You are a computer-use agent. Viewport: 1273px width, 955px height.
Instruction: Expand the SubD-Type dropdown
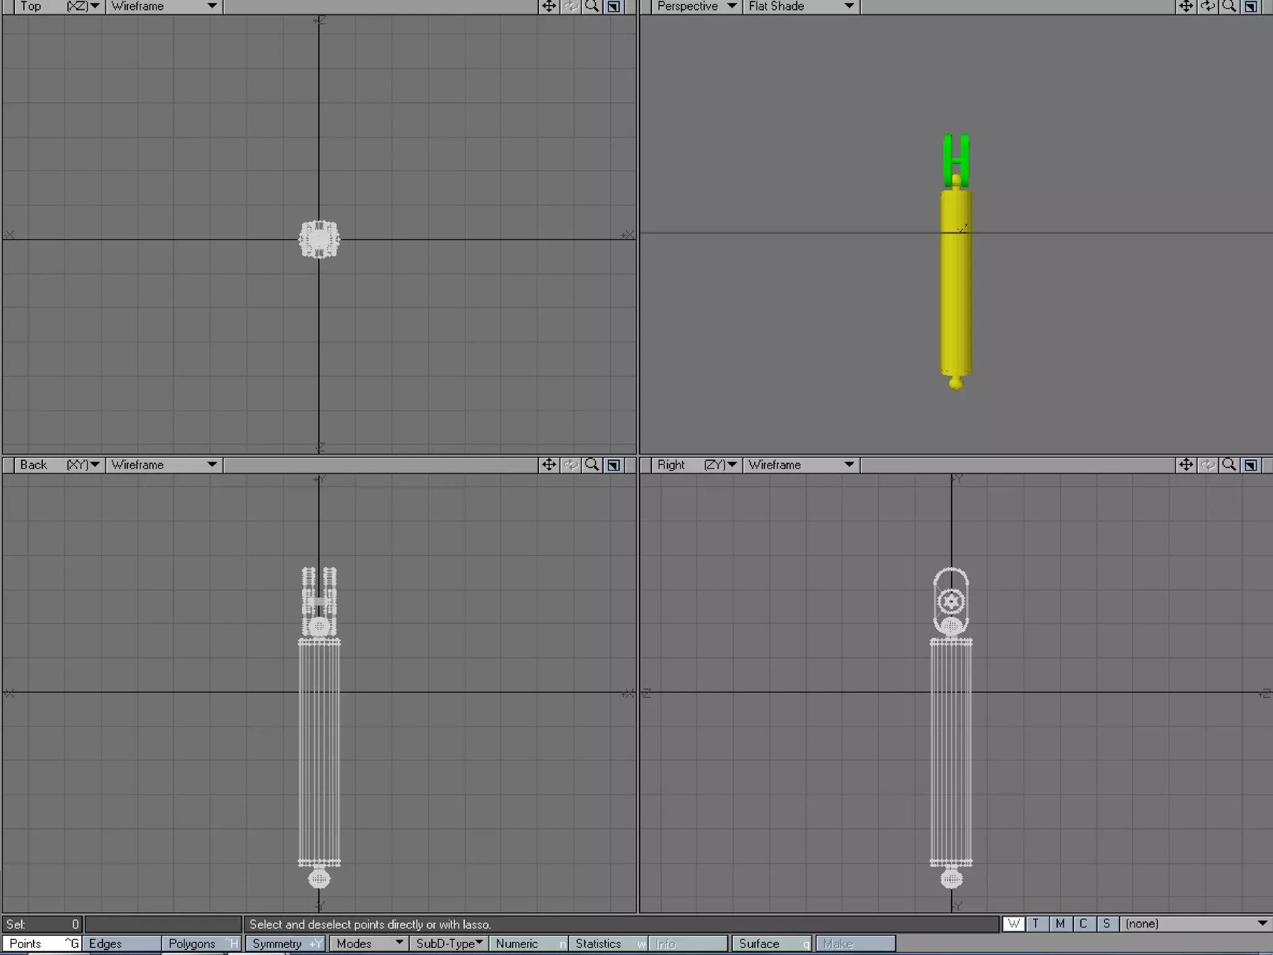[449, 944]
